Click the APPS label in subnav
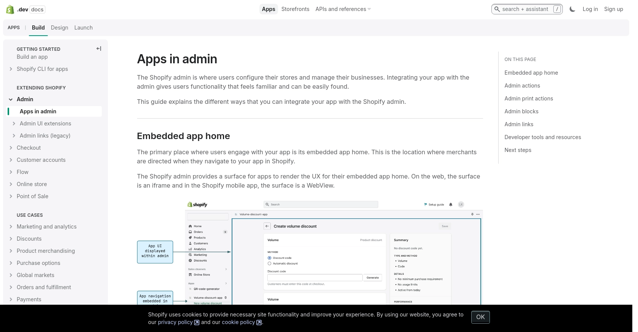The width and height of the screenshot is (638, 332). click(14, 28)
